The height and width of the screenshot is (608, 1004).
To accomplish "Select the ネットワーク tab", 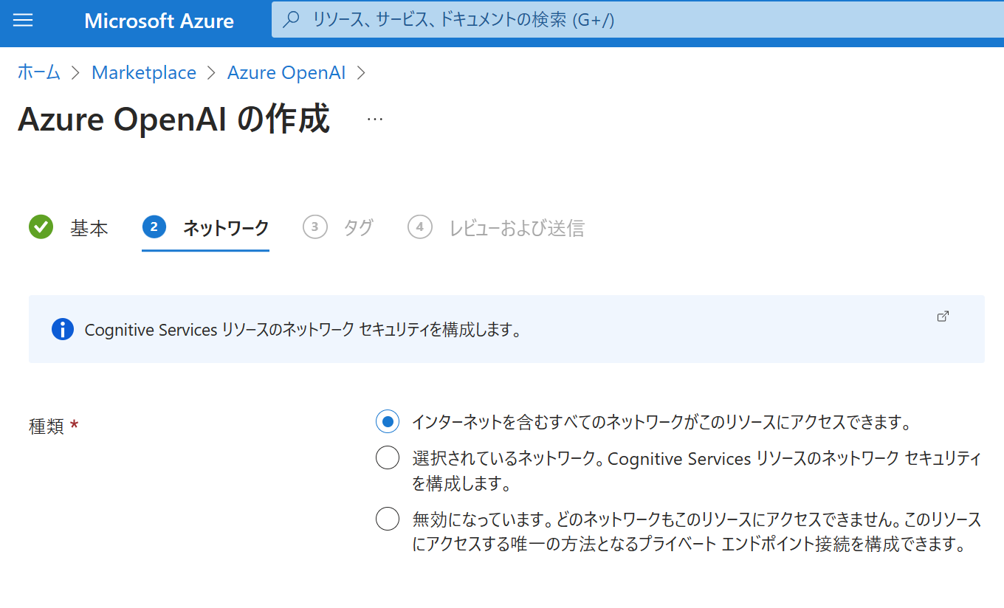I will 206,228.
